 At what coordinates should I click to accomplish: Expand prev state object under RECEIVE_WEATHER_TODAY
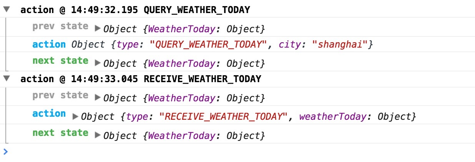click(x=98, y=97)
